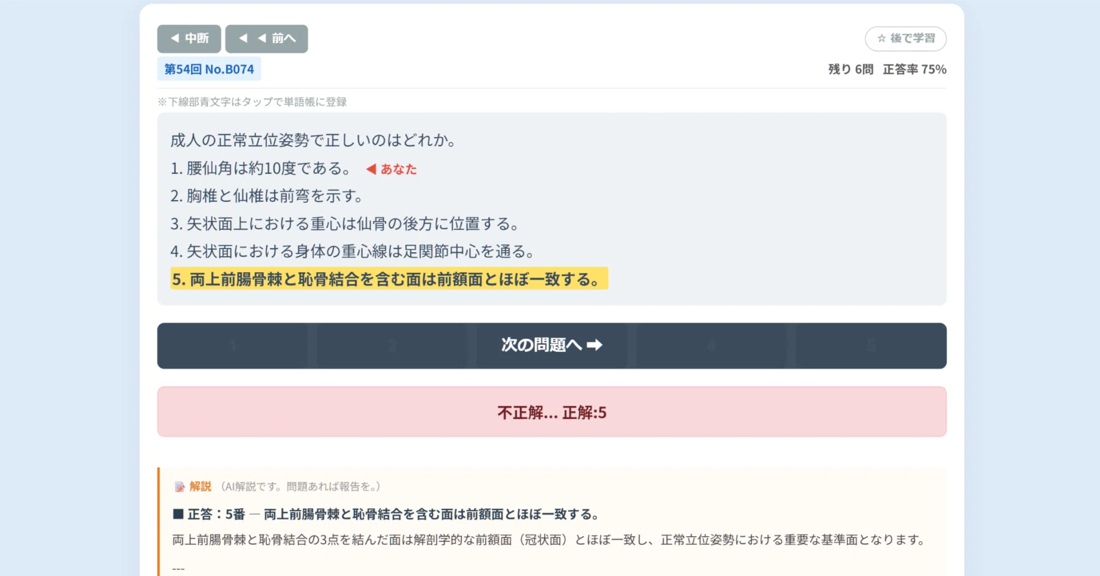The width and height of the screenshot is (1100, 576).
Task: Click the question stem 成人の正常立位姿勢で正しいのはどれか
Action: click(314, 140)
